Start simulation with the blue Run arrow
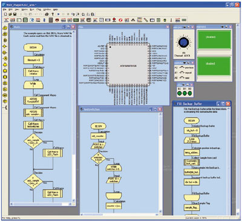The image size is (242, 222). click(x=59, y=14)
